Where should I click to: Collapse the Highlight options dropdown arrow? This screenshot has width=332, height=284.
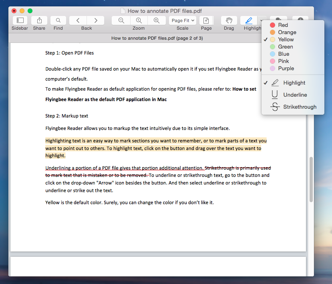[262, 20]
